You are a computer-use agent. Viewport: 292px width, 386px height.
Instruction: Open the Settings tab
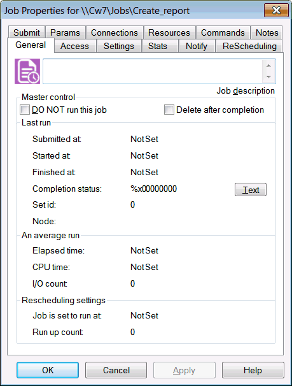pos(119,46)
